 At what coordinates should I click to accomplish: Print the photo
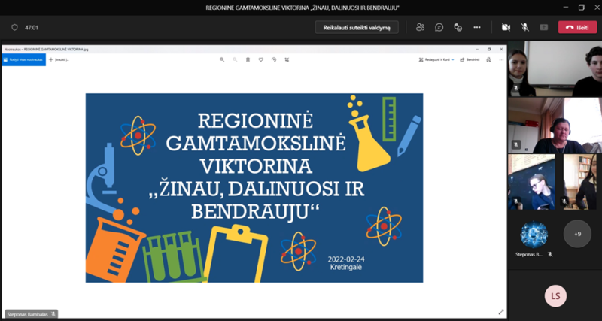(x=488, y=60)
